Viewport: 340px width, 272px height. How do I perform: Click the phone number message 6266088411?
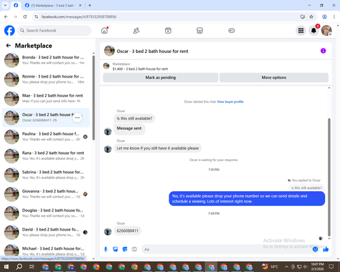[127, 231]
